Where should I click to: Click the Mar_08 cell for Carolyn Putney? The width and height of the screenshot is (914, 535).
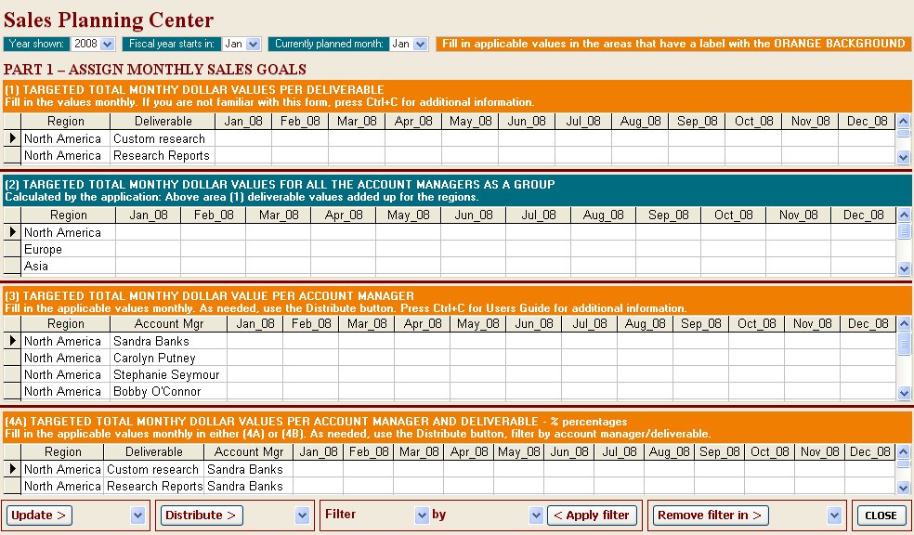coord(367,358)
